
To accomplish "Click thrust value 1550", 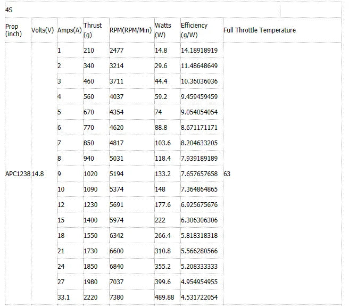I will click(90, 235).
